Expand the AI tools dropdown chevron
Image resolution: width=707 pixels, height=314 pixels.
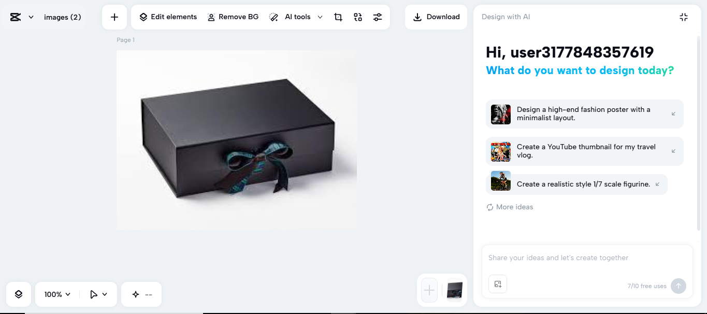pos(320,17)
